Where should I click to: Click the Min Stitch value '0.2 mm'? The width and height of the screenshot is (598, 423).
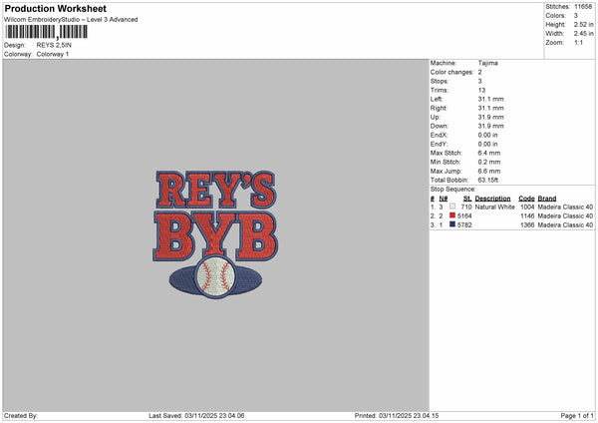(x=489, y=162)
